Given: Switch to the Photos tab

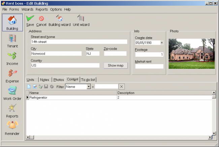Looking at the screenshot, I should coord(59,80).
